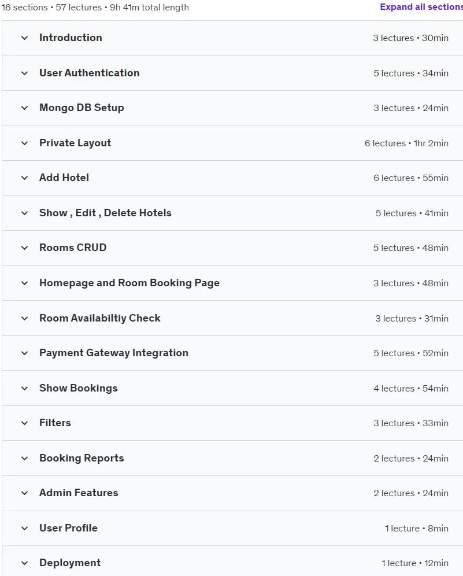The height and width of the screenshot is (576, 463).
Task: Expand the Deployment section chevron
Action: (x=25, y=563)
